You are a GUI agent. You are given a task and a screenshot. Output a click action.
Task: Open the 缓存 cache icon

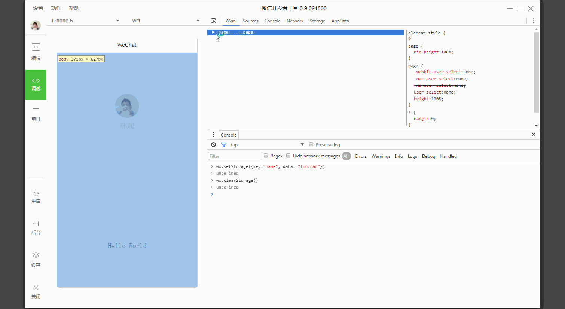tap(36, 259)
